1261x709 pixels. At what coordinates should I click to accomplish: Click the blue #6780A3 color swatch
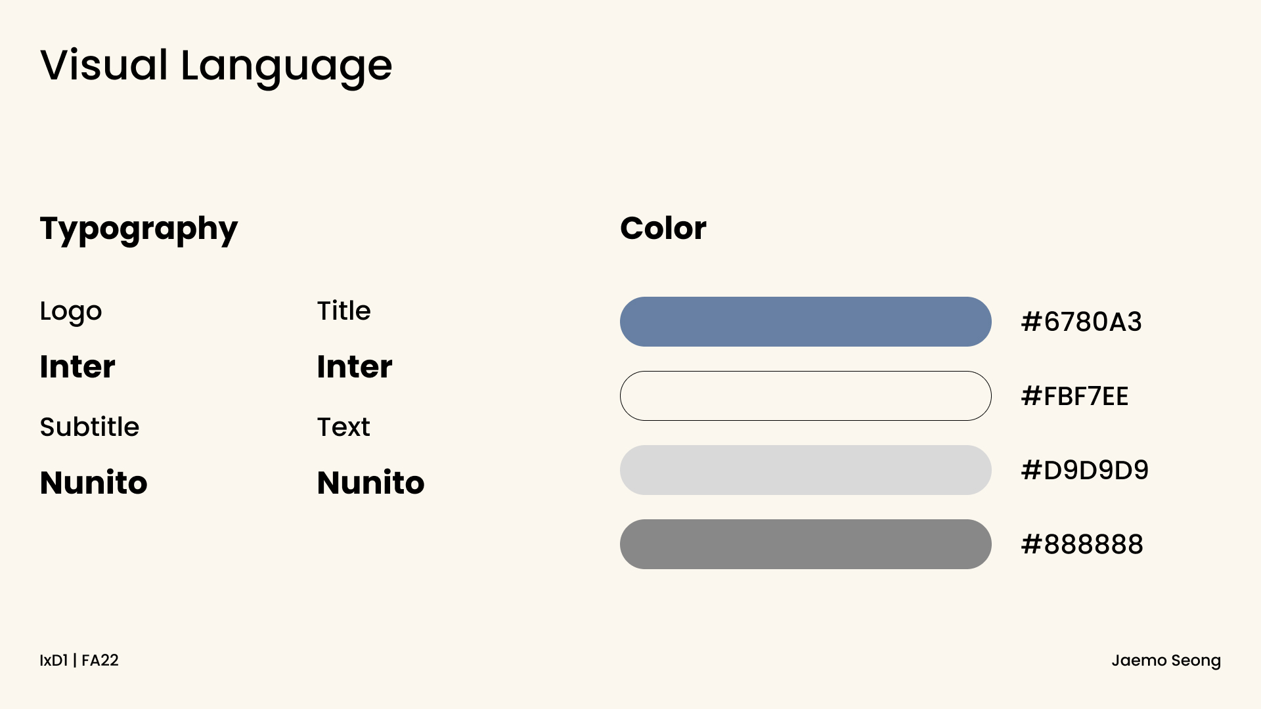click(805, 322)
